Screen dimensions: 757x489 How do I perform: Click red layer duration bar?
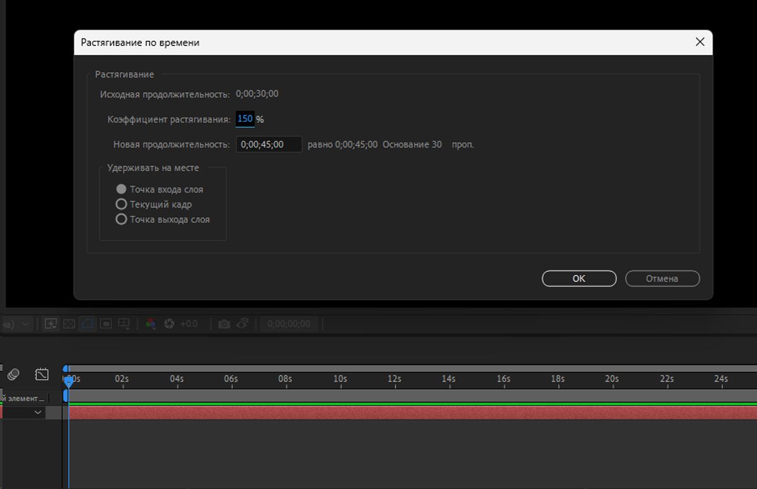point(413,413)
